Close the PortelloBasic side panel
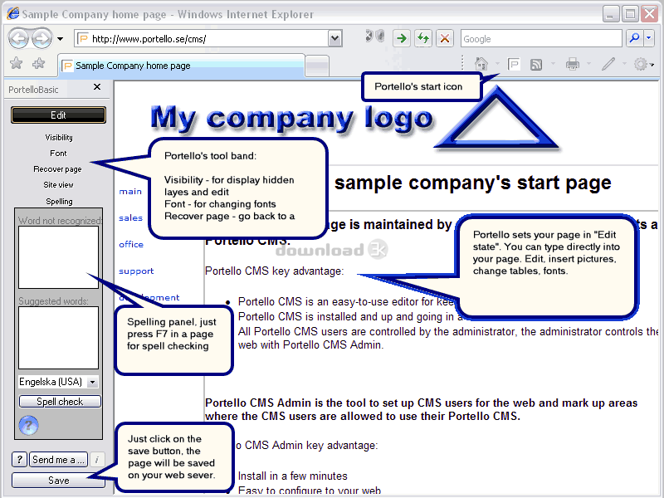This screenshot has width=664, height=498. pyautogui.click(x=97, y=87)
